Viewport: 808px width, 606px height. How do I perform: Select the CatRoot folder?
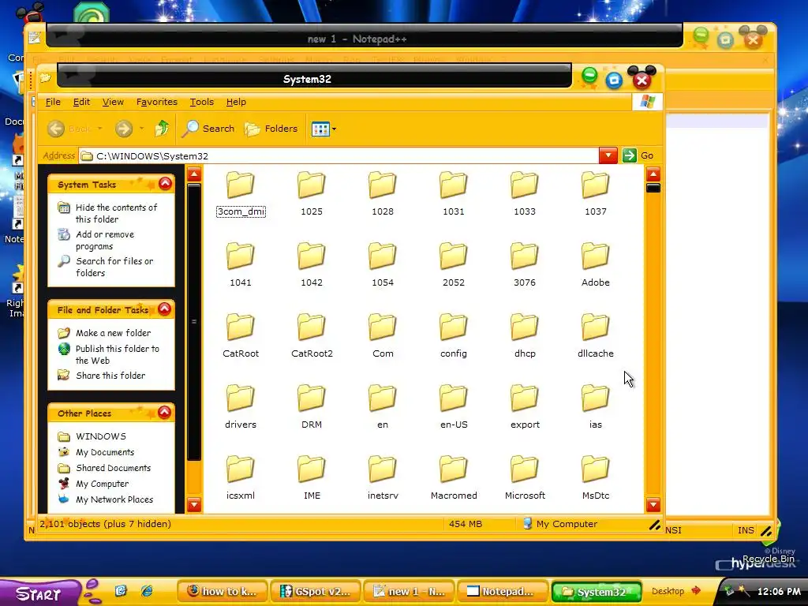click(241, 336)
